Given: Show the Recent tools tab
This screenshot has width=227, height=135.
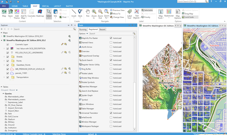Looking at the screenshot, I should click(x=102, y=29).
